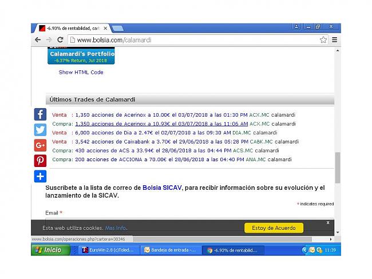Accept cookies with Estoy de Acuerdo
This screenshot has width=372, height=279.
(x=274, y=228)
